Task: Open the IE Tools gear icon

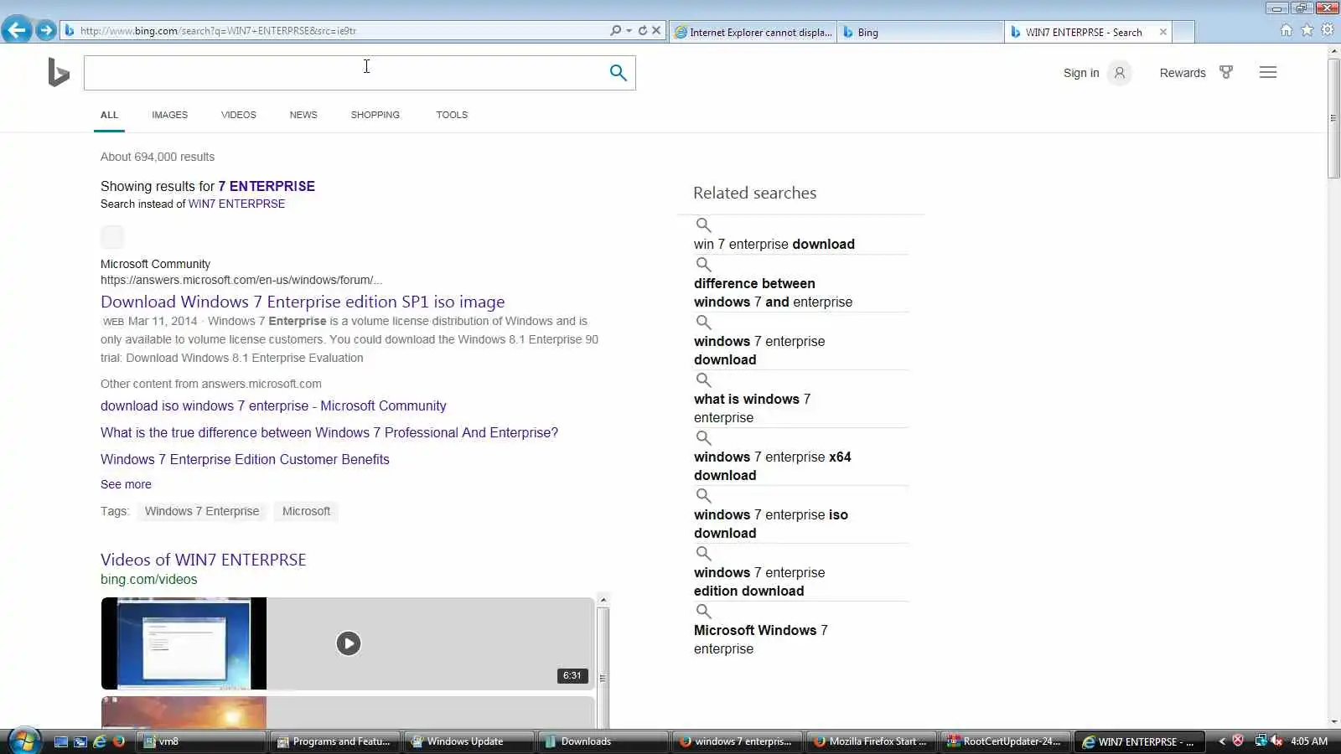Action: [1328, 30]
